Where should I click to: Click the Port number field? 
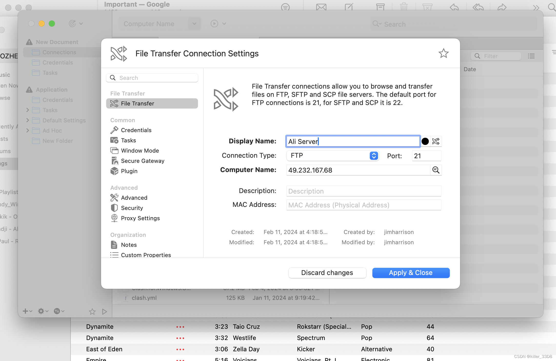[x=426, y=156]
